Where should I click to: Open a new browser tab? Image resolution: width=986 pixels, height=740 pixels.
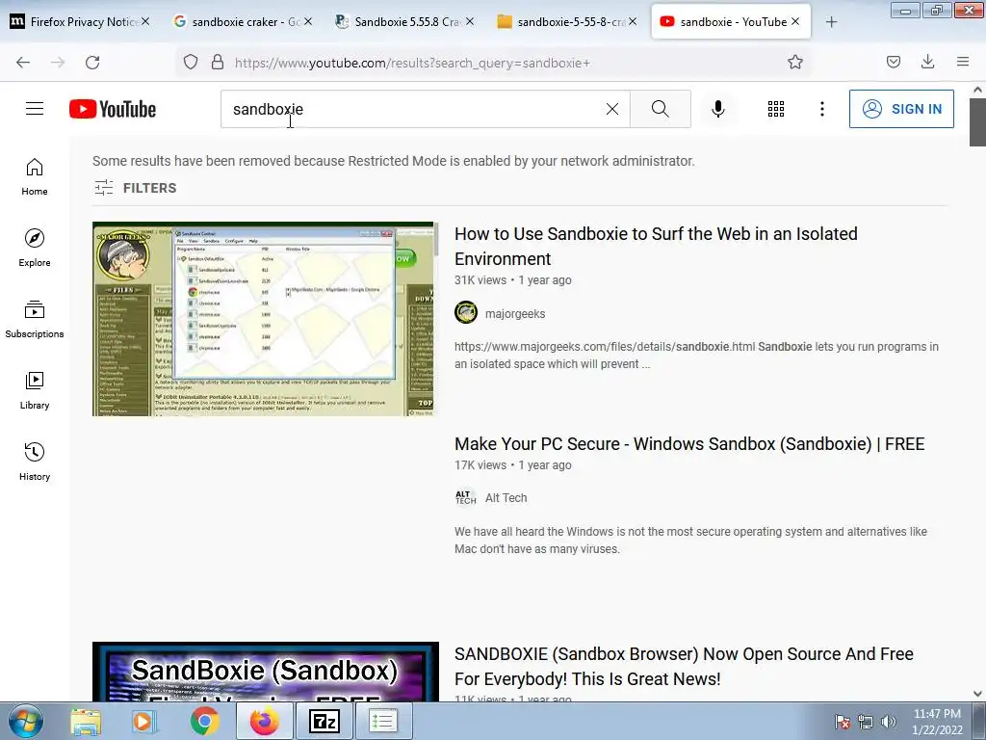coord(831,22)
